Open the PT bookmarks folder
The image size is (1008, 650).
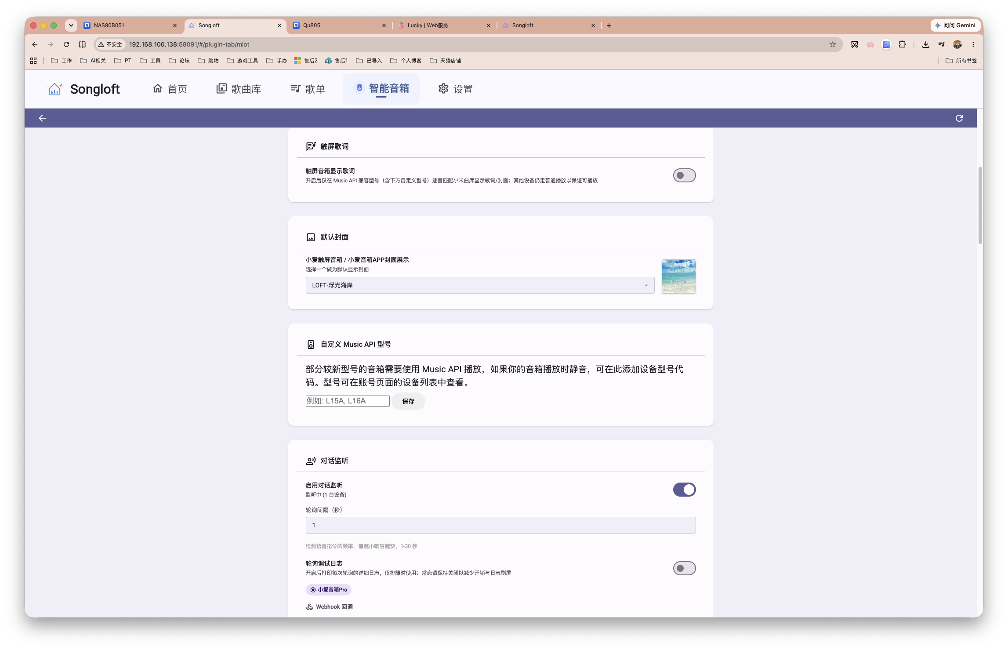pos(123,61)
